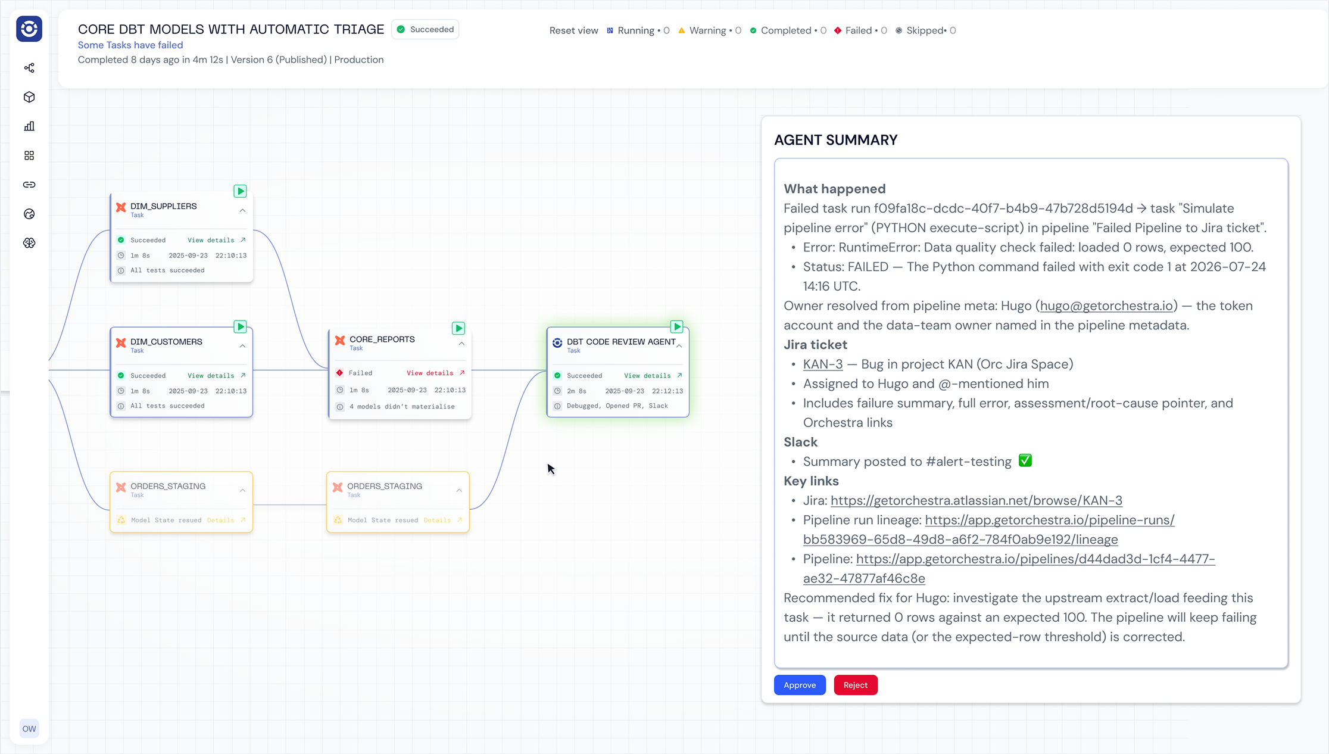This screenshot has height=754, width=1329.
Task: Filter by Warning status
Action: tap(710, 30)
